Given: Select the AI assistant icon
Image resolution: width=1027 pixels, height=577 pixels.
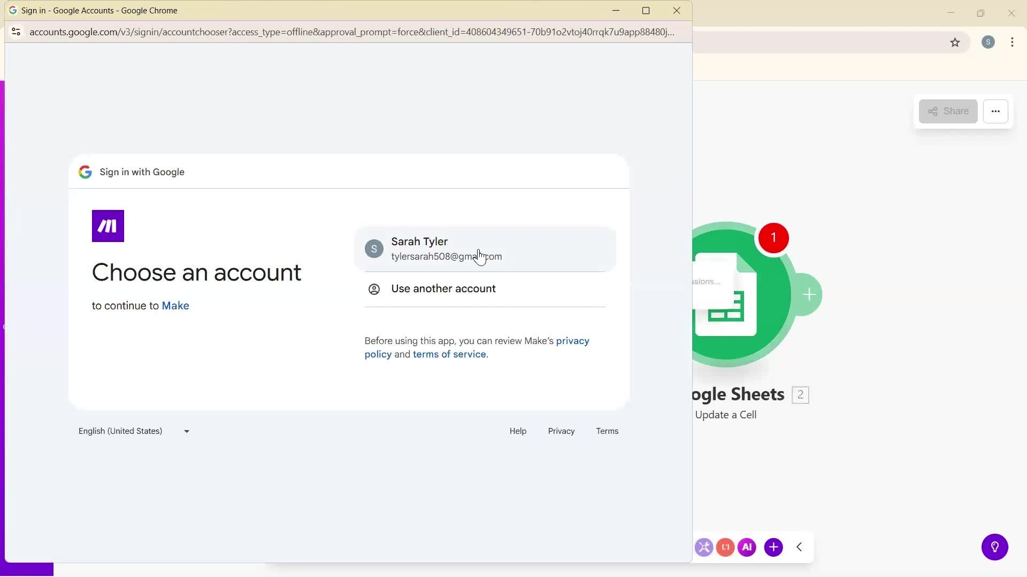Looking at the screenshot, I should [747, 547].
